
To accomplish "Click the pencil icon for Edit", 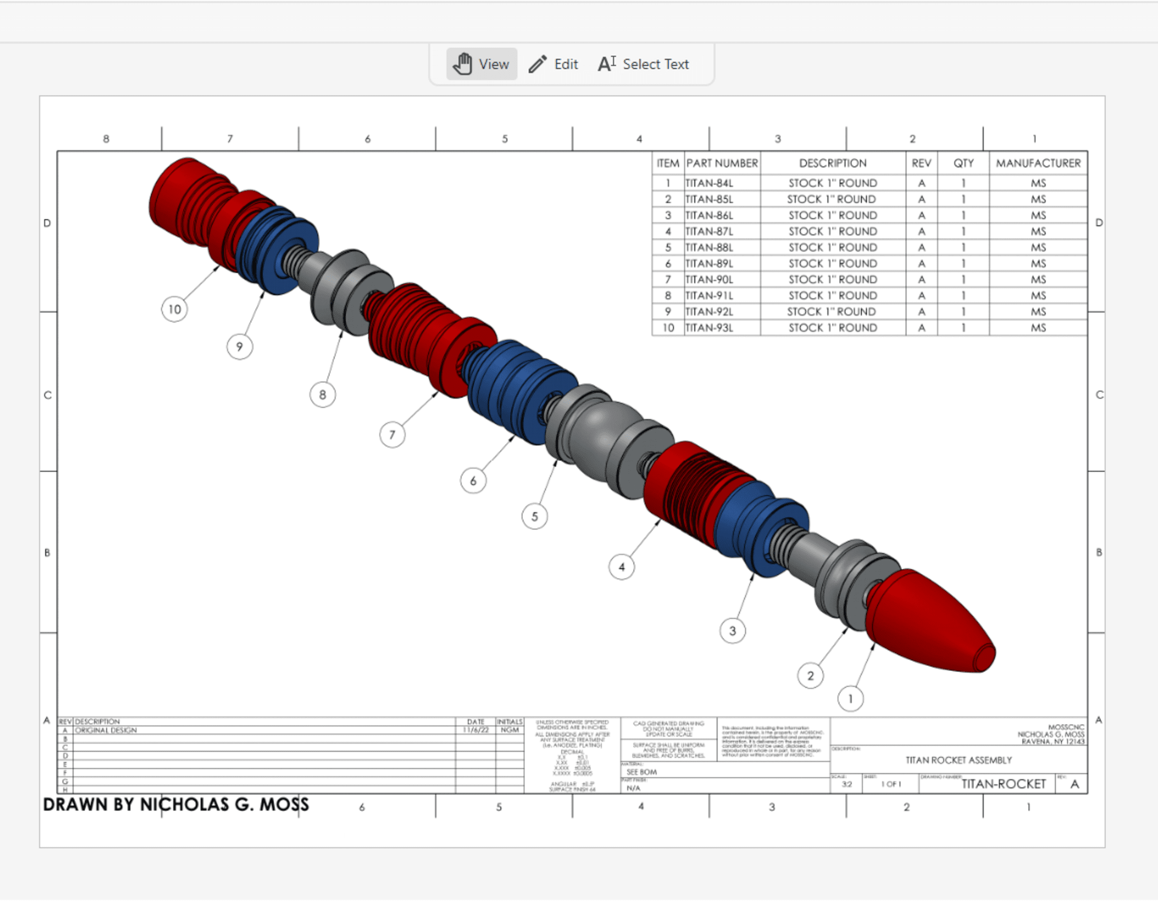I will tap(537, 64).
